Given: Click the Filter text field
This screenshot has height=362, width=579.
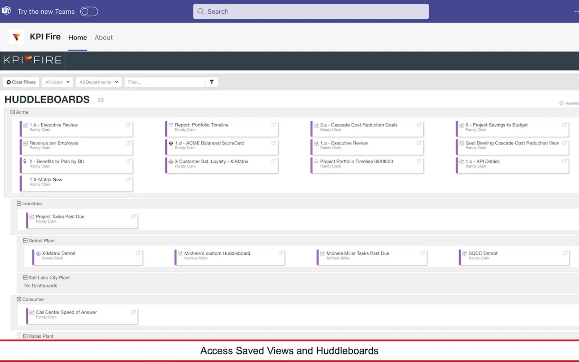Looking at the screenshot, I should [165, 82].
